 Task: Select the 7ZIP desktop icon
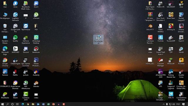click(x=171, y=50)
